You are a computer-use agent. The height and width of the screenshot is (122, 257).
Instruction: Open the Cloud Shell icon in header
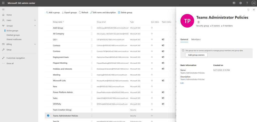[234, 3]
